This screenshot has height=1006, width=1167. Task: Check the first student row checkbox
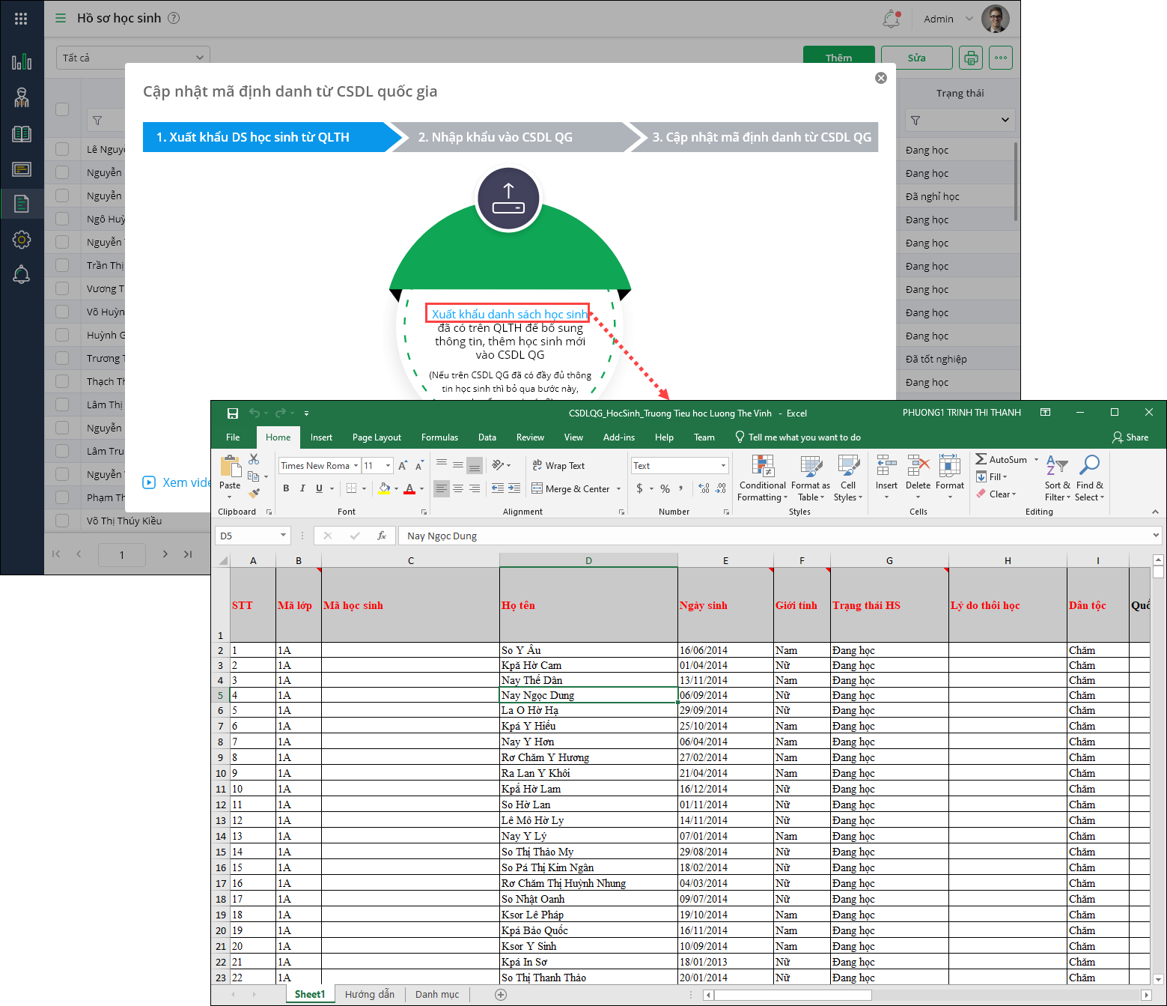click(62, 149)
